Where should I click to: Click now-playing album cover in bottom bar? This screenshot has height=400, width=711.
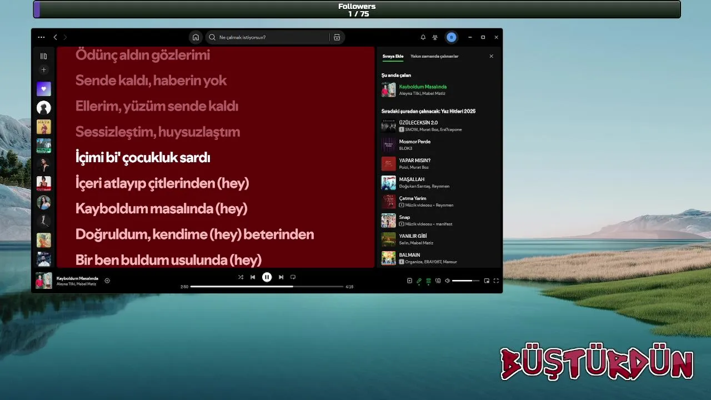43,281
